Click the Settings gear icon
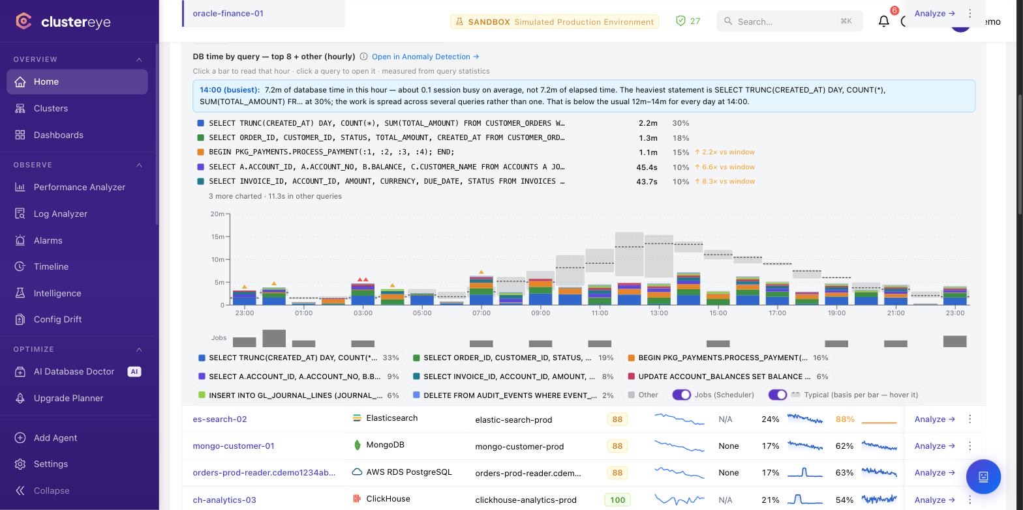The width and height of the screenshot is (1023, 510). pos(20,464)
